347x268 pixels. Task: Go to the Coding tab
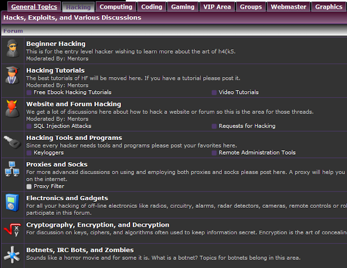point(152,7)
